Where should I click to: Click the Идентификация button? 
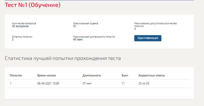point(148,38)
